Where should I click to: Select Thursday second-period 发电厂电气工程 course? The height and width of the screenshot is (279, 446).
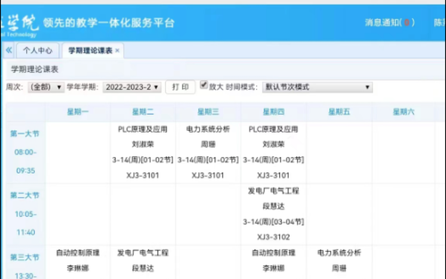click(273, 191)
